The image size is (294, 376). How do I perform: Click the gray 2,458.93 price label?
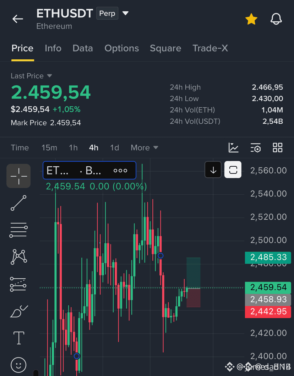click(x=268, y=300)
